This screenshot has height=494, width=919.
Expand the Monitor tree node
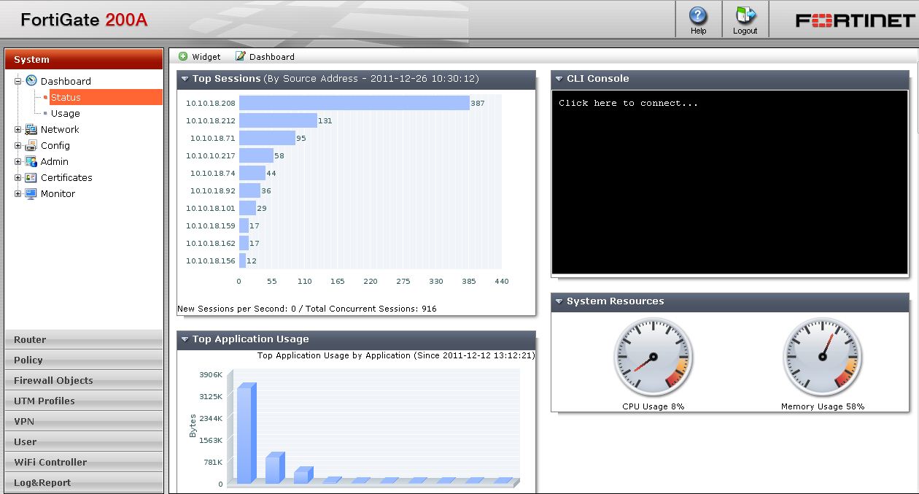pyautogui.click(x=18, y=193)
